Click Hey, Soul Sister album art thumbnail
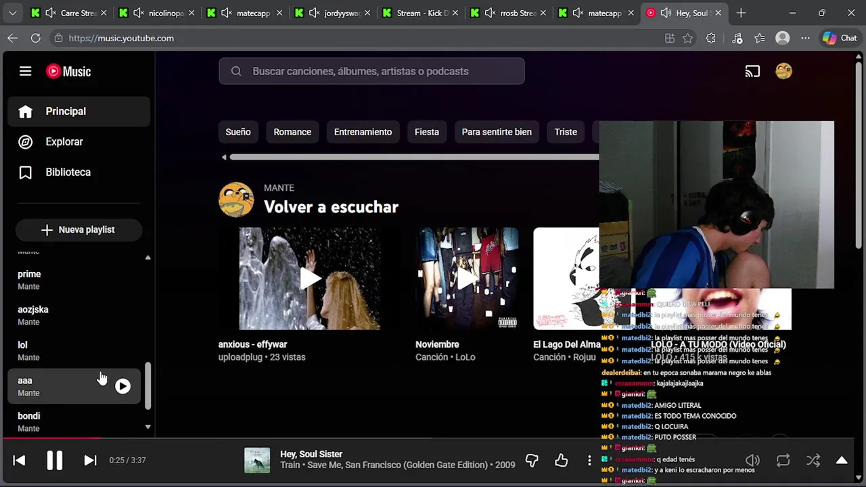Screen dimensions: 866x487 (x=257, y=461)
